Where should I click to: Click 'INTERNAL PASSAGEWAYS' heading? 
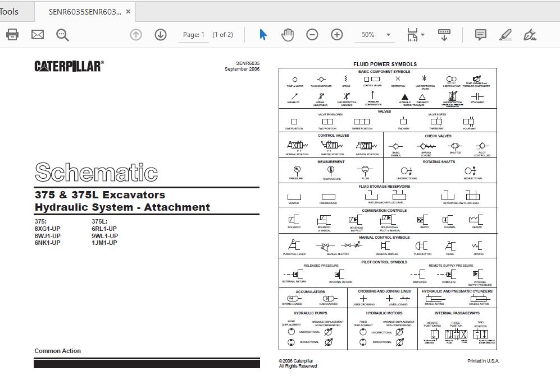click(x=457, y=313)
